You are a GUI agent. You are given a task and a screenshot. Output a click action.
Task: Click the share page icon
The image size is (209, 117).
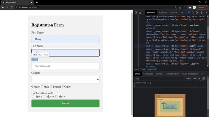(x=180, y=7)
